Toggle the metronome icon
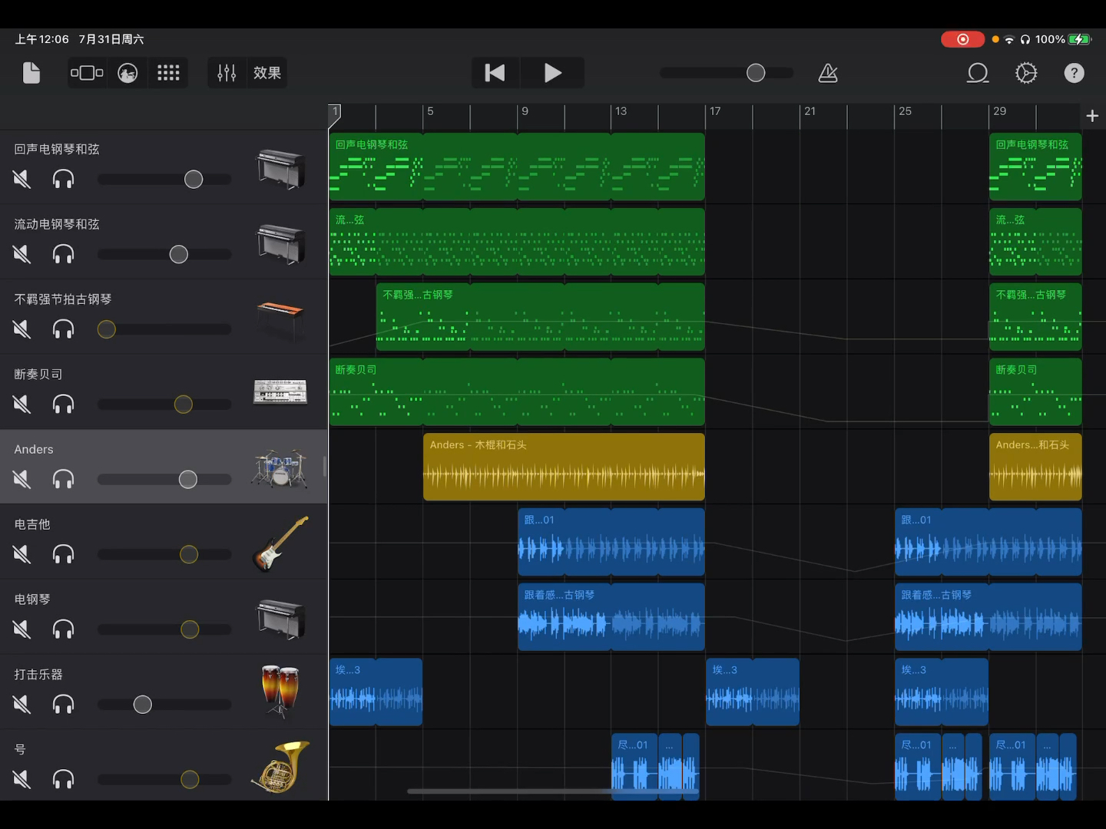 click(x=828, y=73)
